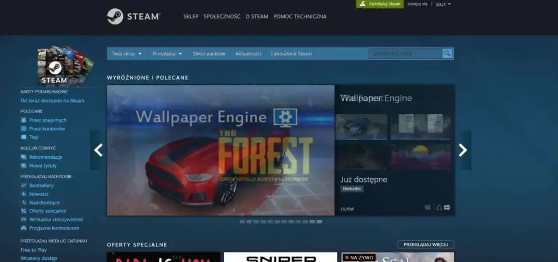Click the store search input field
This screenshot has width=558, height=262.
click(405, 53)
